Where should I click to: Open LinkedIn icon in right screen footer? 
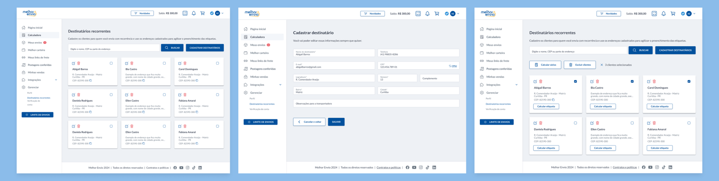click(x=670, y=168)
